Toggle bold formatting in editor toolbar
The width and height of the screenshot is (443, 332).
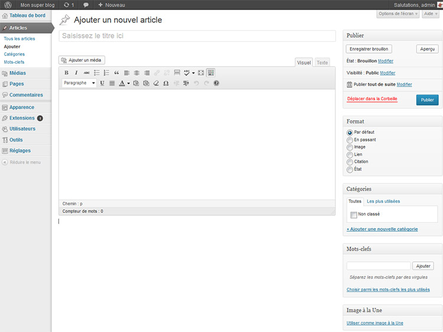point(66,73)
